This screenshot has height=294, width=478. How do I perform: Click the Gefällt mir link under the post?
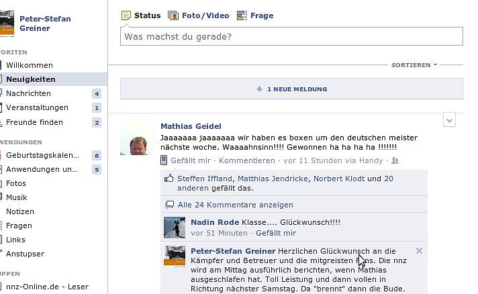tap(191, 160)
